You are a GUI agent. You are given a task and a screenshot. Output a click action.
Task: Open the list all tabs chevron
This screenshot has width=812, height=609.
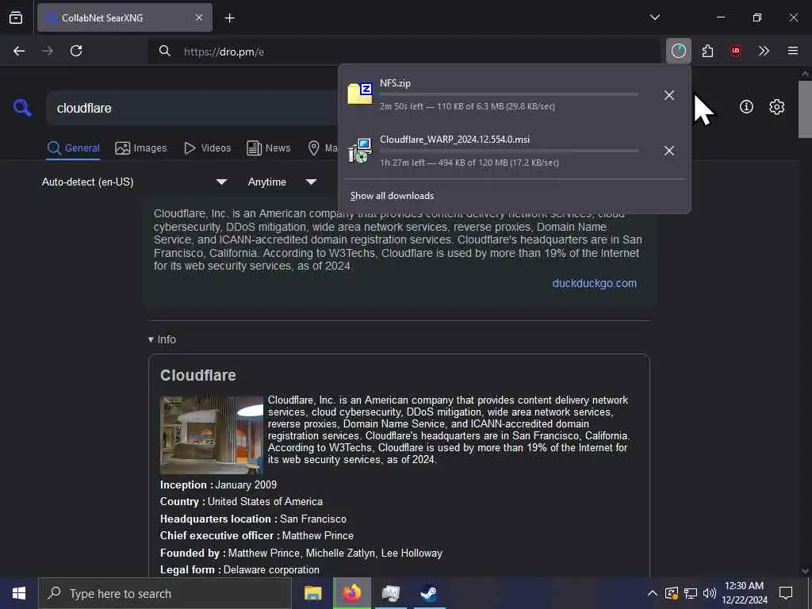pos(654,17)
